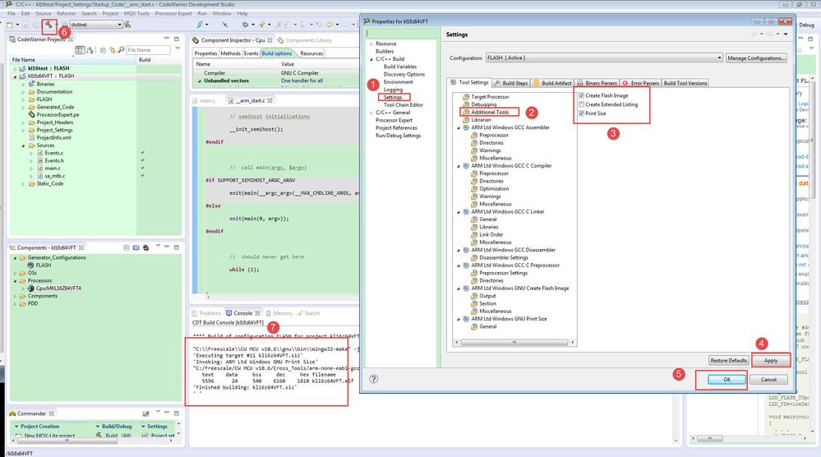
Task: Open the MQX Tools menu
Action: (x=136, y=13)
